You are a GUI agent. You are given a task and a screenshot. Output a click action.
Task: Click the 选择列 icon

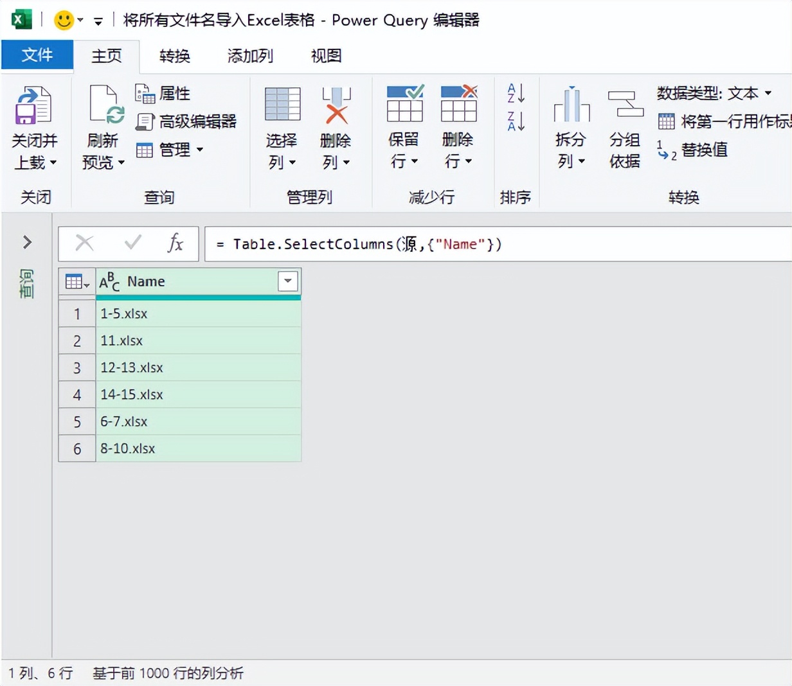282,104
